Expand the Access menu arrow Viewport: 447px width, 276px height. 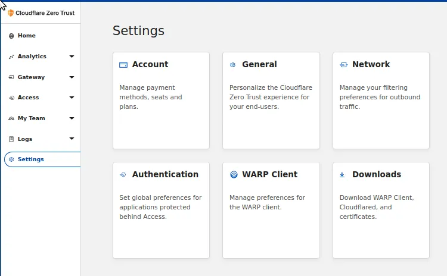point(72,98)
